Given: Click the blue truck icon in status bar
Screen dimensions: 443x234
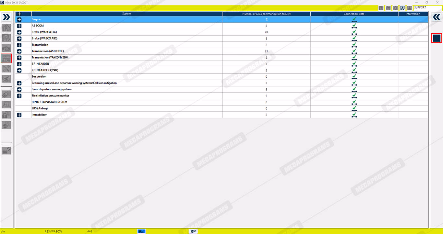Looking at the screenshot, I should point(141,231).
